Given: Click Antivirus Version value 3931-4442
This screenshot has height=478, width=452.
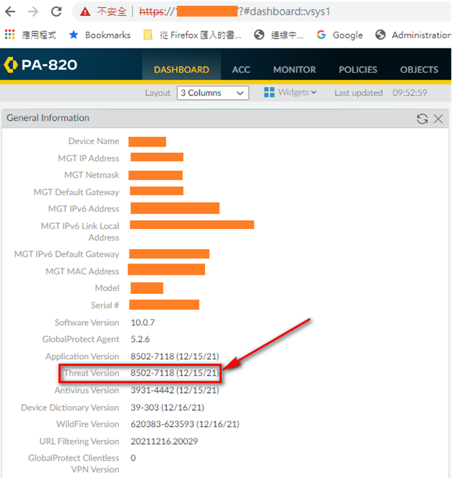Looking at the screenshot, I should [x=175, y=390].
